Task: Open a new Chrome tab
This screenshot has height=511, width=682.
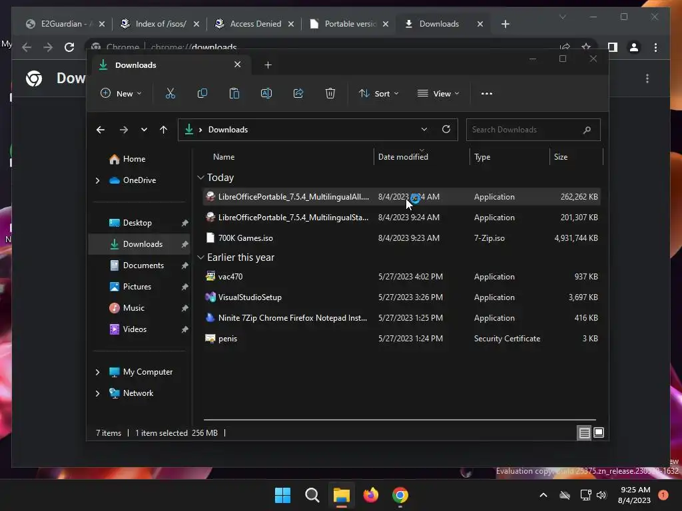Action: [505, 24]
